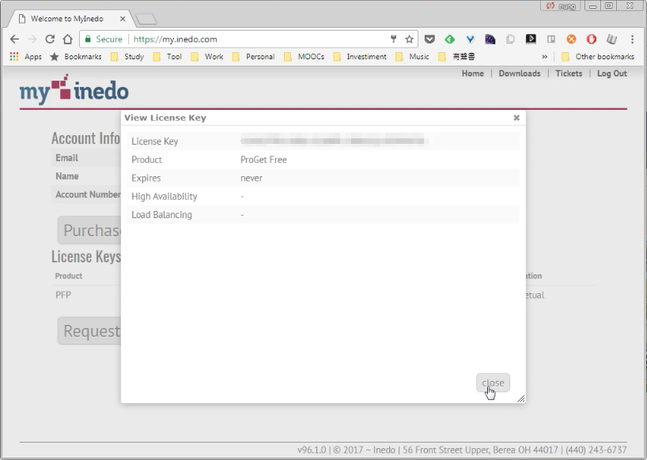Open the Work bookmarks folder

pyautogui.click(x=207, y=56)
